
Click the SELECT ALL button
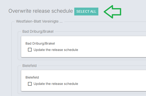click(x=86, y=12)
